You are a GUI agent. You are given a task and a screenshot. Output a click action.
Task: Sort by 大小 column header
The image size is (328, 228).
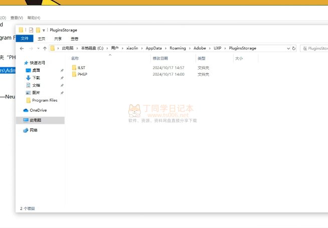[x=239, y=58]
